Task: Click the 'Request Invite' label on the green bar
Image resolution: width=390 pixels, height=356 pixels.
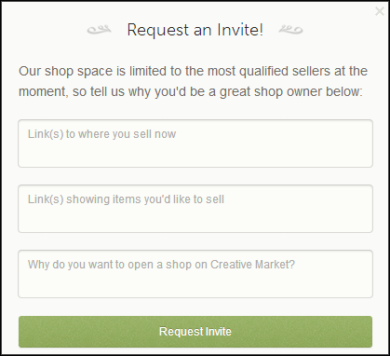Action: pos(195,332)
